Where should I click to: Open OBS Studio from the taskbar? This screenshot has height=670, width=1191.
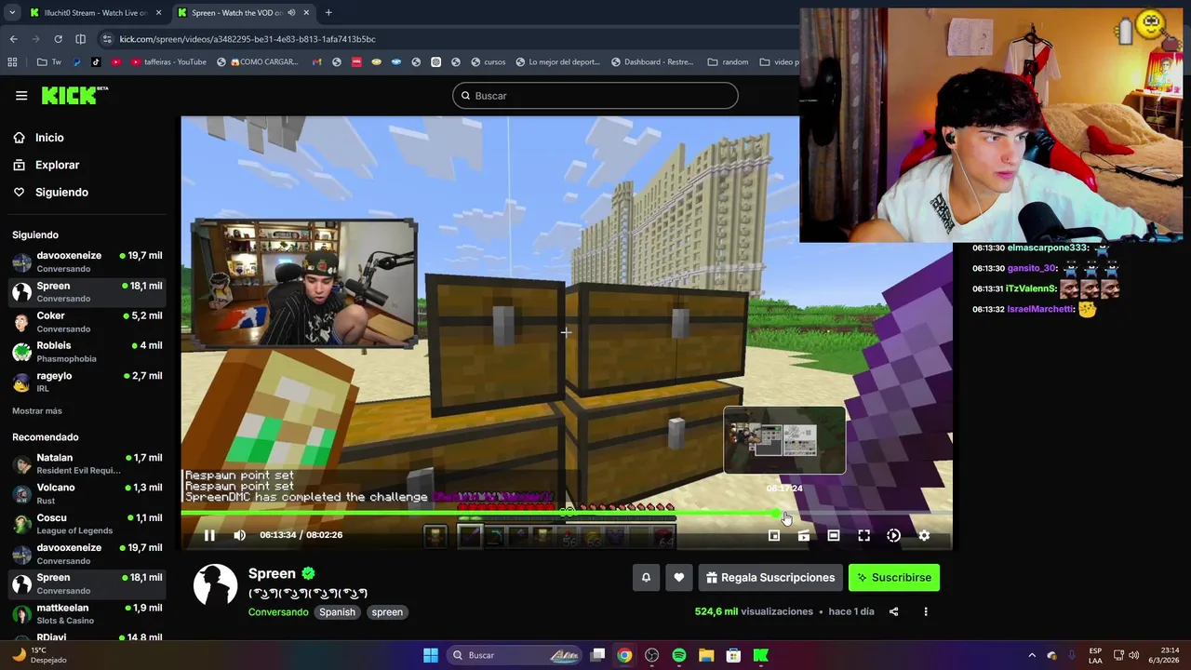pos(652,655)
